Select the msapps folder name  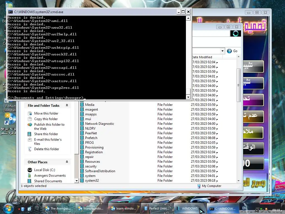91,114
